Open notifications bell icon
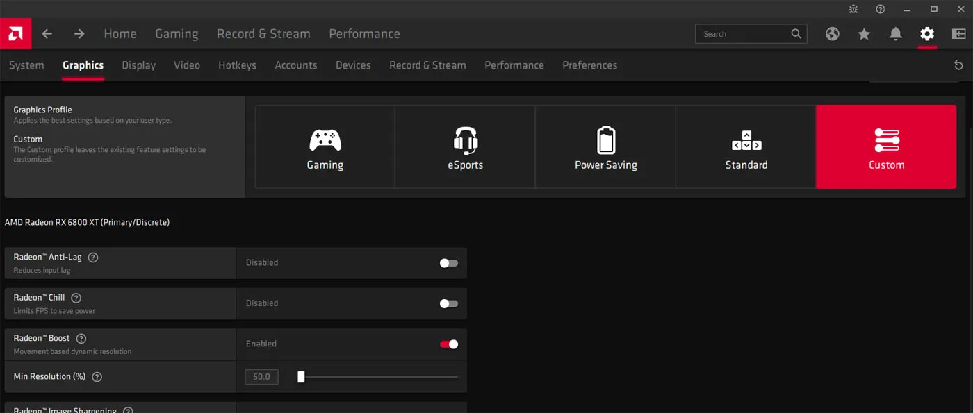 [x=896, y=33]
